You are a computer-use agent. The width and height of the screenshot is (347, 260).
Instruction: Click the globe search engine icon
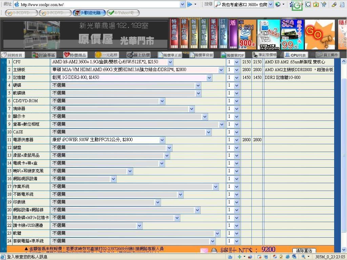click(x=278, y=4)
